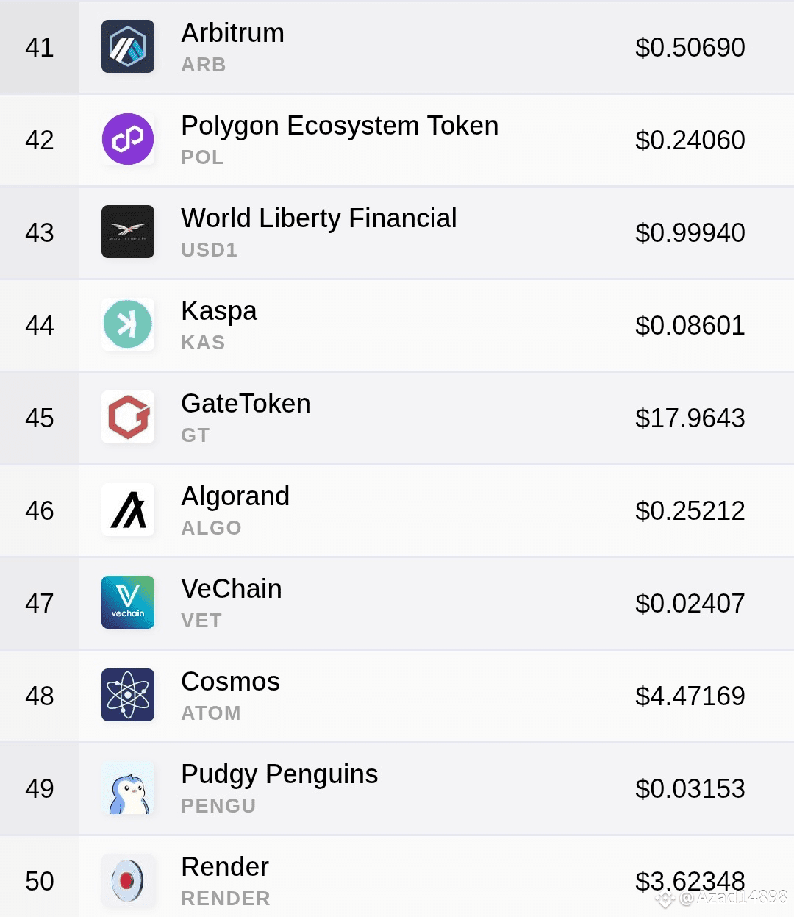Open the GateToken name link
Image resolution: width=794 pixels, height=917 pixels.
246,404
